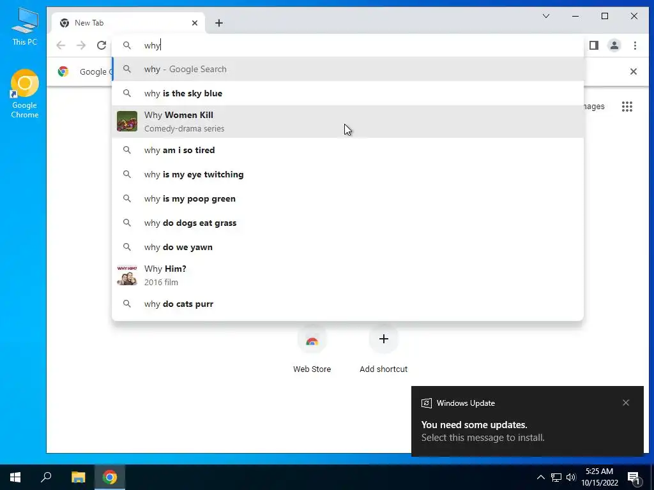Open the volume tray icon
654x490 pixels.
click(x=571, y=477)
